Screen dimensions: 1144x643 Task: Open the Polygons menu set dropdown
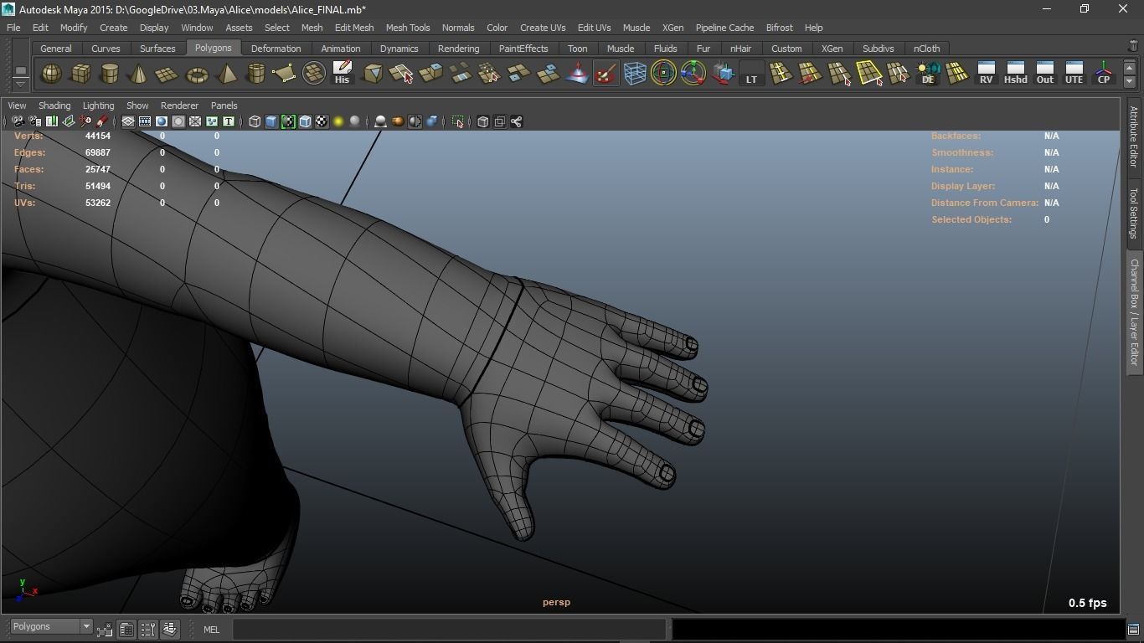tap(51, 626)
